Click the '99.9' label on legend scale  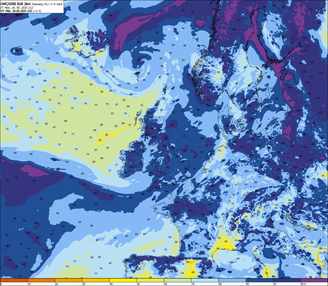click(303, 284)
